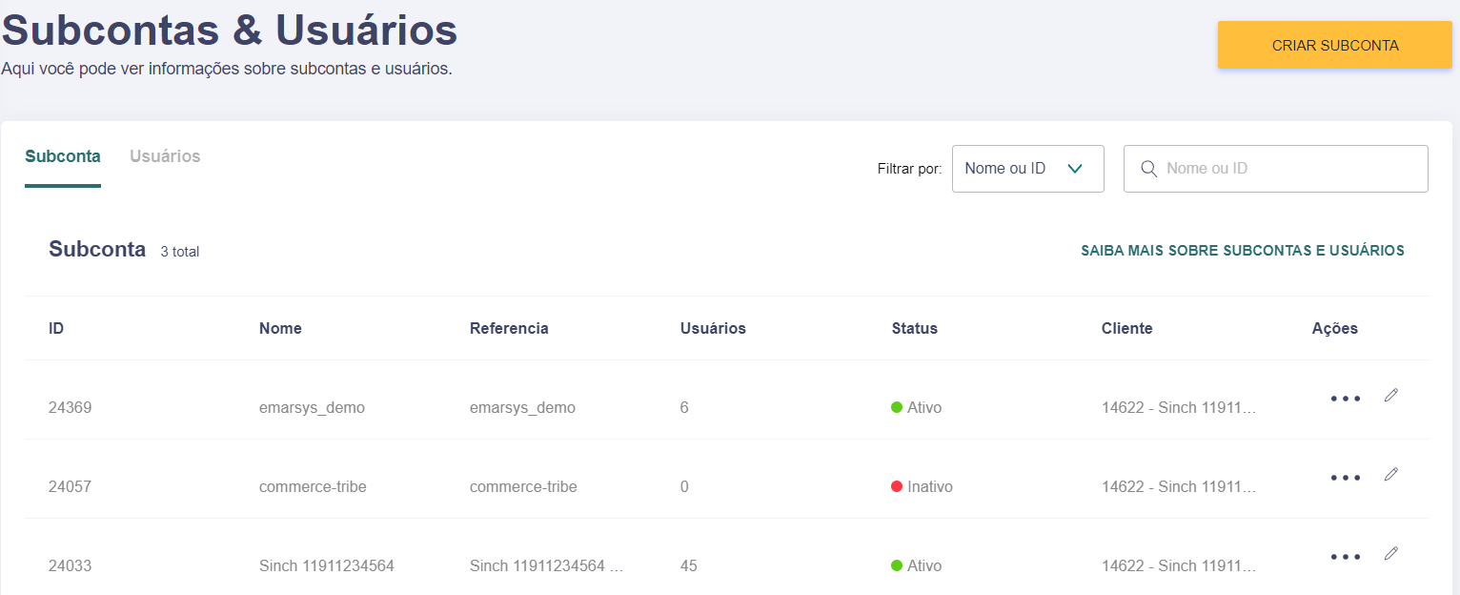This screenshot has width=1460, height=595.
Task: Sort by the Nome column header
Action: click(x=280, y=328)
